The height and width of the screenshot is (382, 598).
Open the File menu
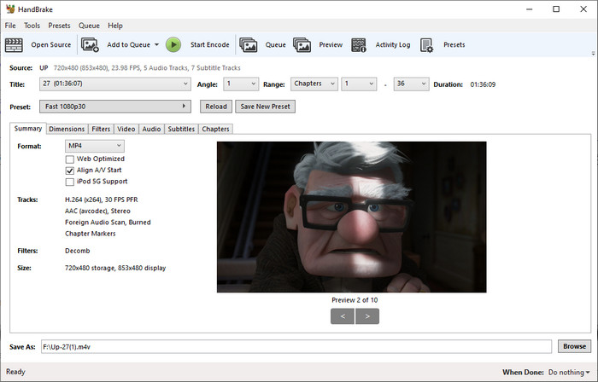(10, 26)
